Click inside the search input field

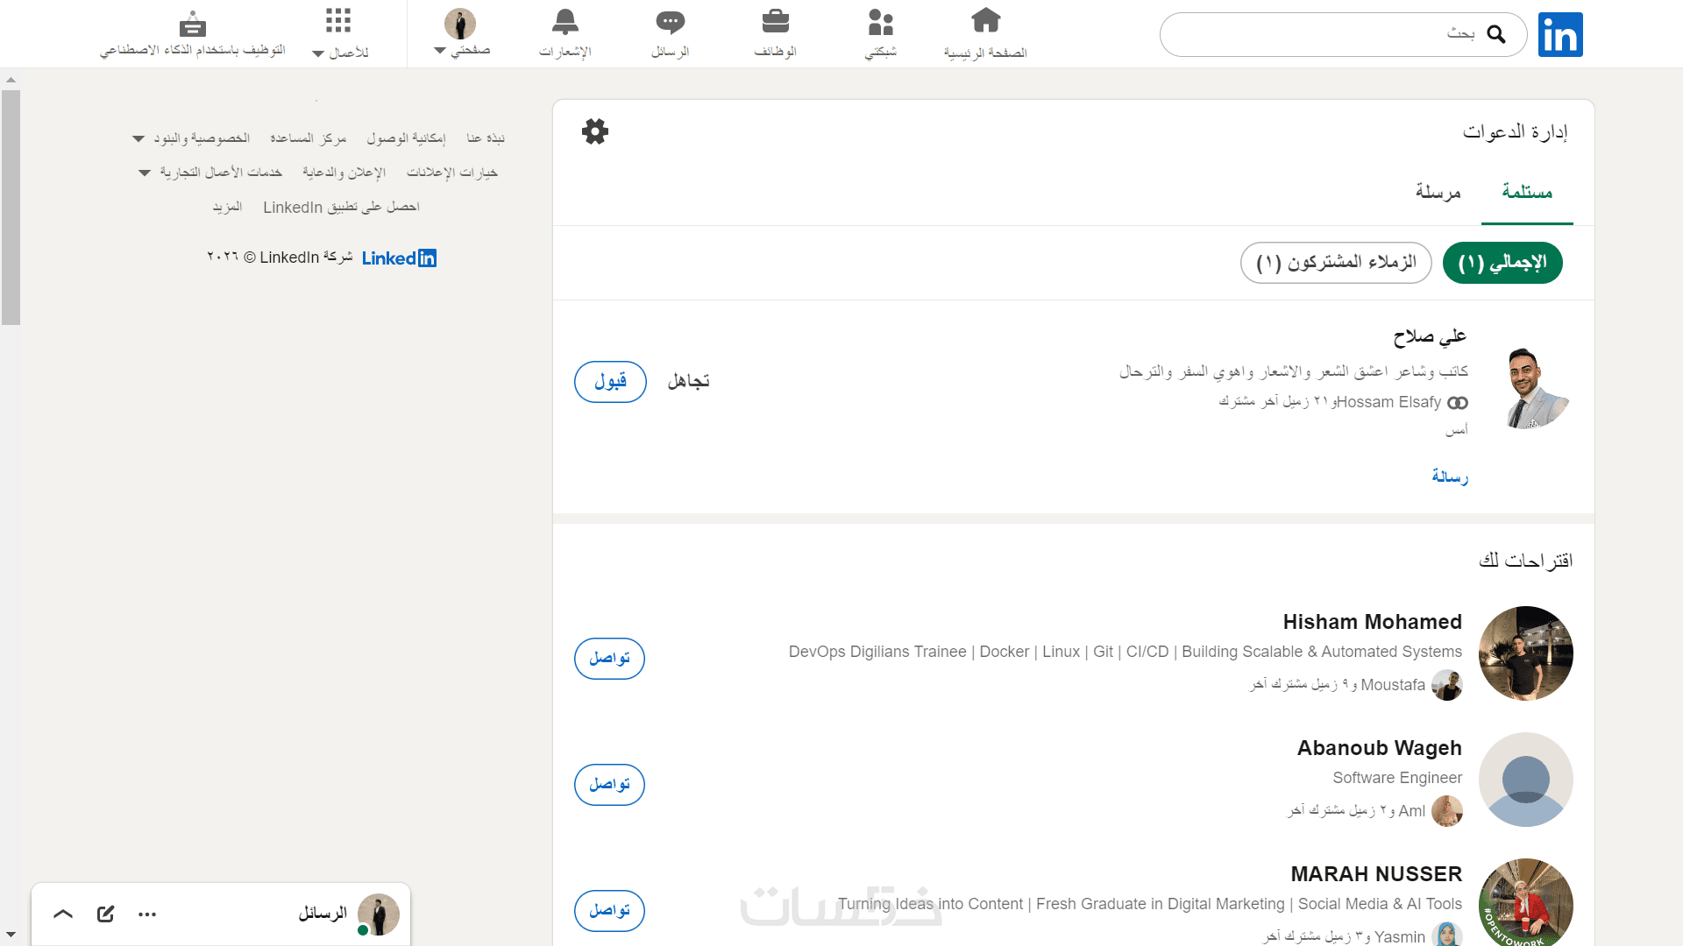point(1315,35)
